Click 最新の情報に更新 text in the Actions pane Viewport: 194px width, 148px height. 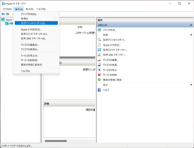coord(112,80)
